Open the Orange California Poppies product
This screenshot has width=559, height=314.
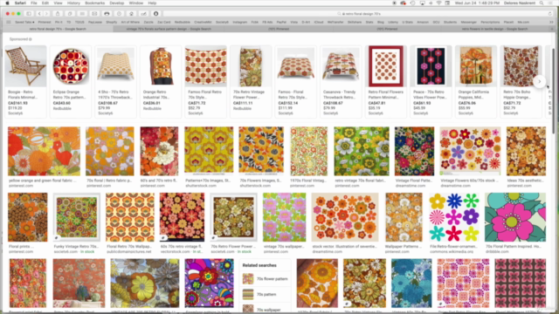(475, 81)
